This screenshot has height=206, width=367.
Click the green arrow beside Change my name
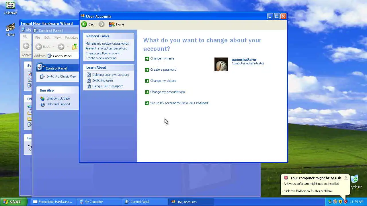click(x=147, y=59)
